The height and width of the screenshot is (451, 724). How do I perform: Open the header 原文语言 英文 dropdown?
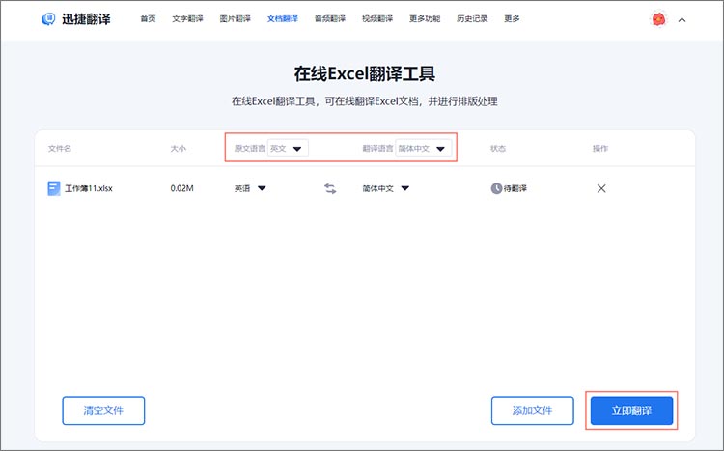click(x=288, y=149)
